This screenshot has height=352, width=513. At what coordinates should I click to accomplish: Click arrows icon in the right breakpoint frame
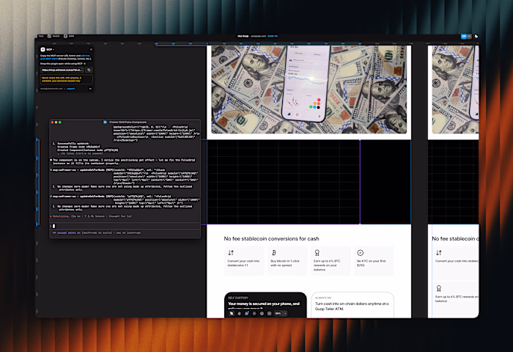(439, 253)
